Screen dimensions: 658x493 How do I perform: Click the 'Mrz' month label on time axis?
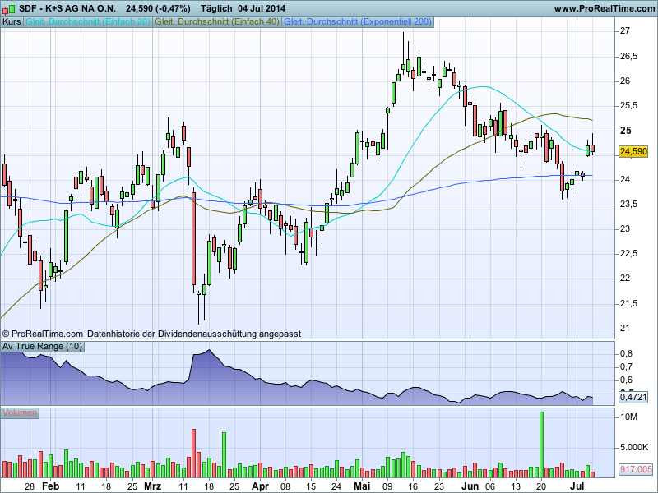point(152,486)
